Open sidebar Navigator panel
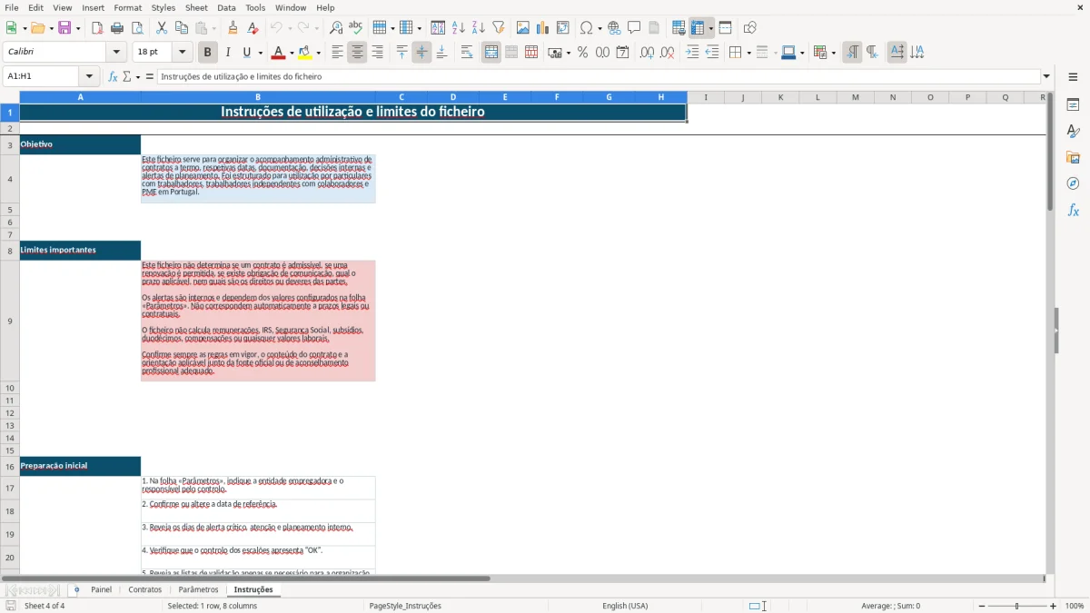The height and width of the screenshot is (613, 1090). tap(1073, 183)
